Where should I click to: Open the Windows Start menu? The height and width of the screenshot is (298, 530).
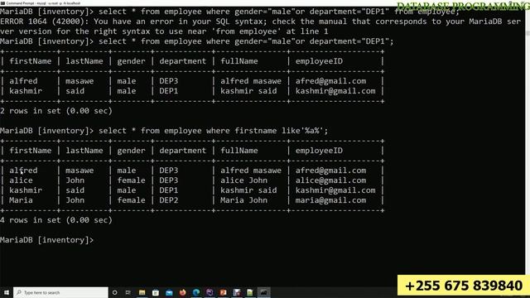pyautogui.click(x=6, y=292)
